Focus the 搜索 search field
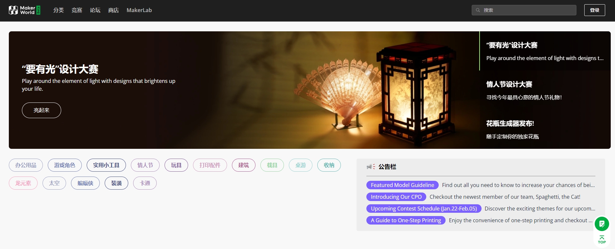Viewport: 615px width, 249px height. pos(527,10)
